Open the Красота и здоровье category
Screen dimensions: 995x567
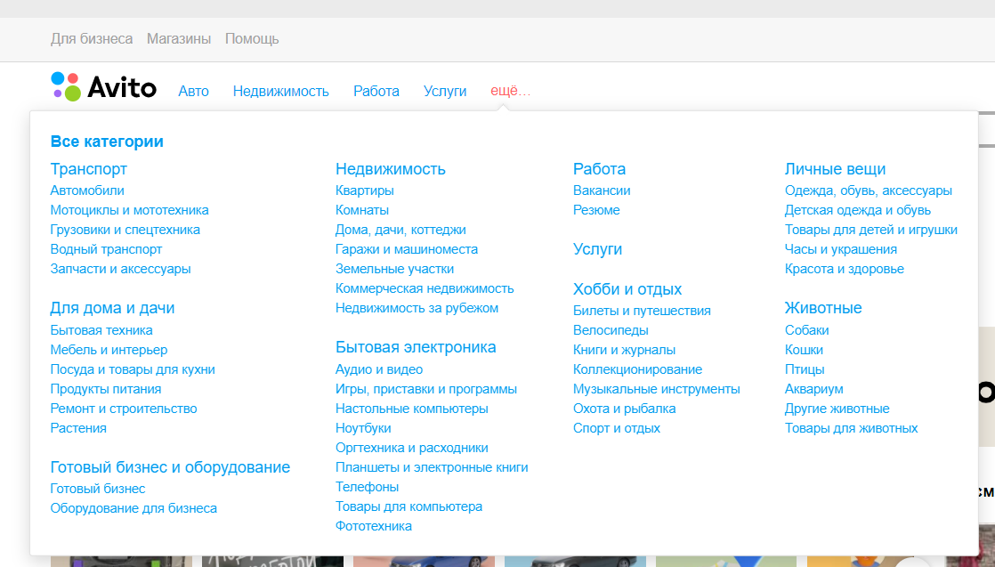pyautogui.click(x=844, y=268)
